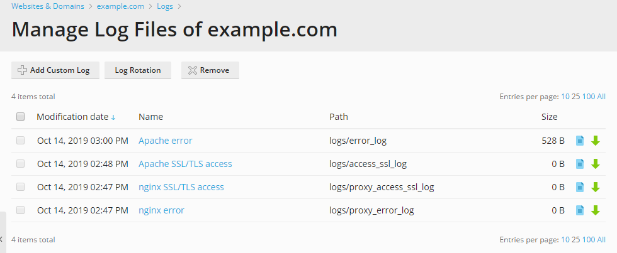Open Log Rotation settings

tap(138, 70)
